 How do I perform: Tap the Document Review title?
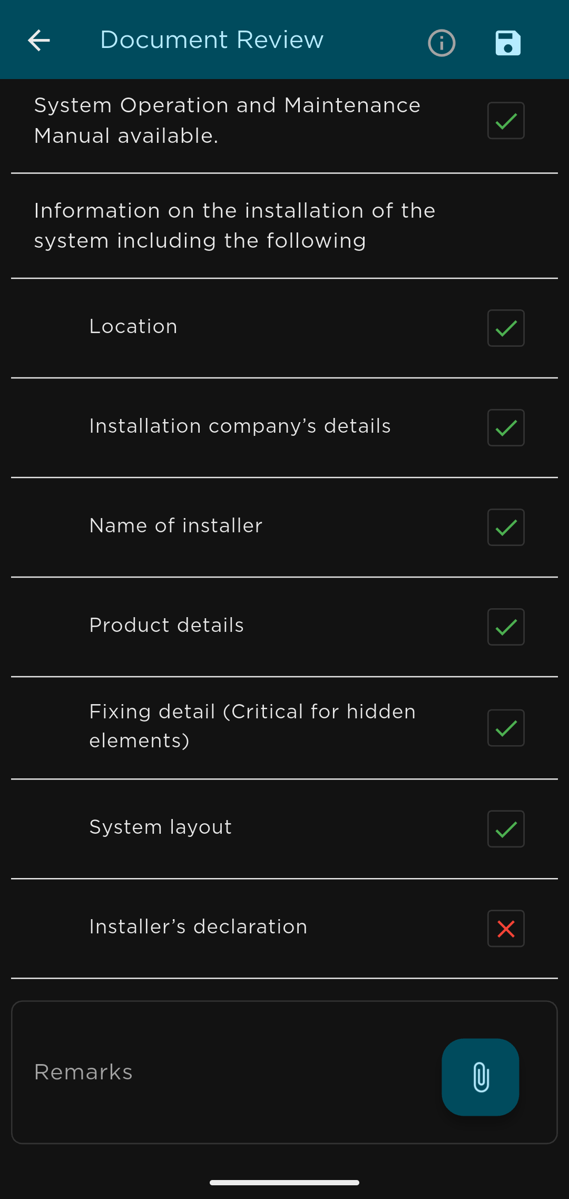[x=212, y=40]
